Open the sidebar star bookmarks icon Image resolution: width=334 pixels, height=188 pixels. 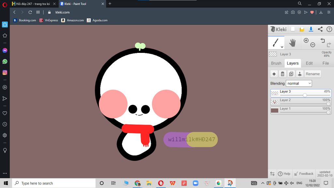[x=5, y=35]
